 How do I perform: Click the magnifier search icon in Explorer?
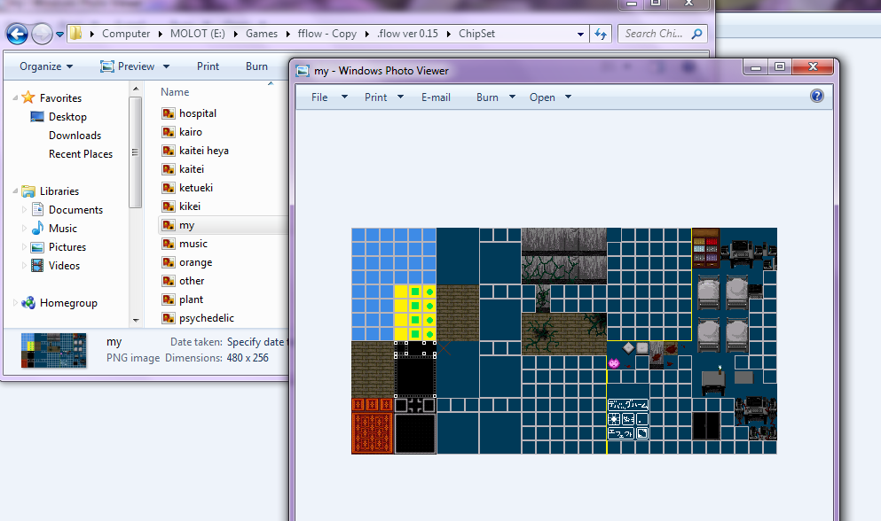tap(696, 34)
